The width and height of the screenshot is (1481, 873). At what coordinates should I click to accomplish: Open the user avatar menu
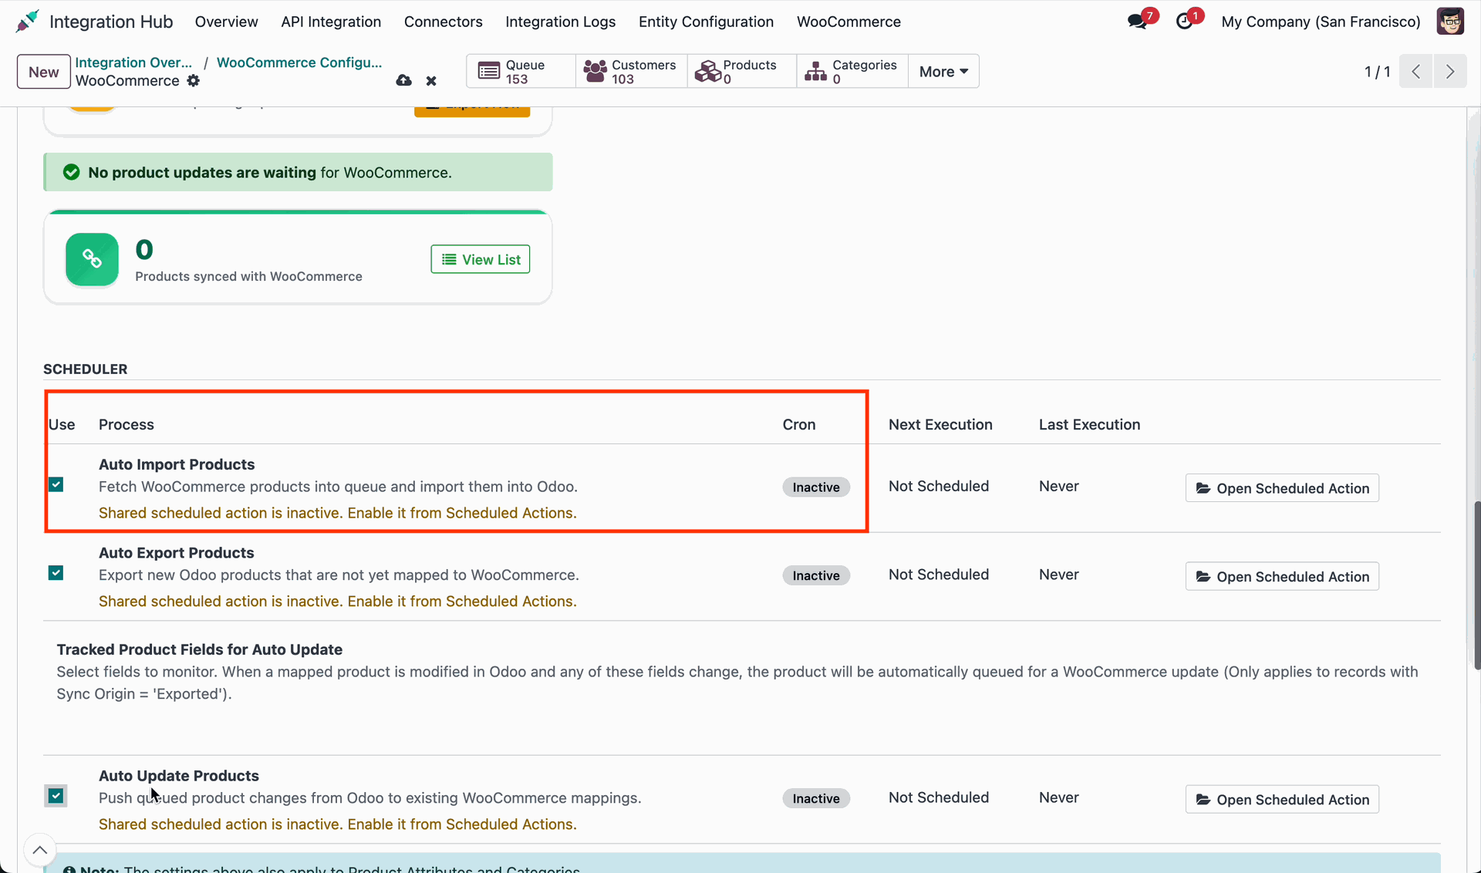1450,22
